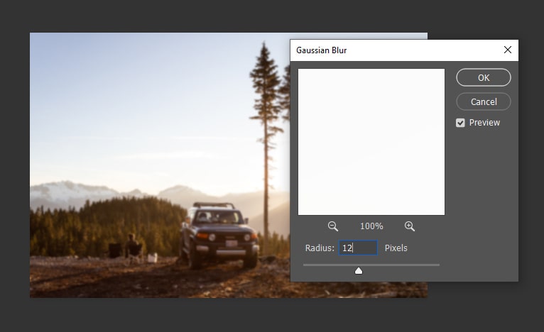
Task: Cancel the Gaussian Blur dialog
Action: [x=484, y=101]
